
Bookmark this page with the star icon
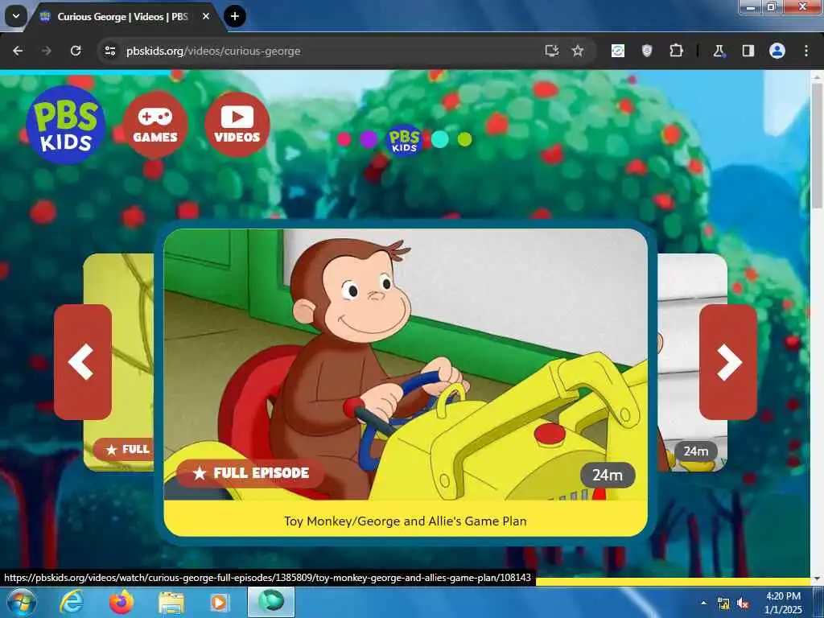[x=578, y=51]
